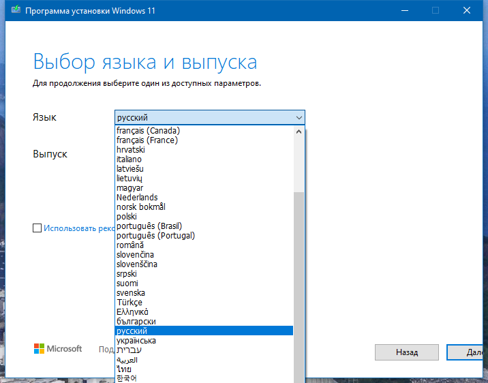Image resolution: width=488 pixels, height=383 pixels.
Task: Click the scroll up arrow in language list
Action: [x=299, y=132]
